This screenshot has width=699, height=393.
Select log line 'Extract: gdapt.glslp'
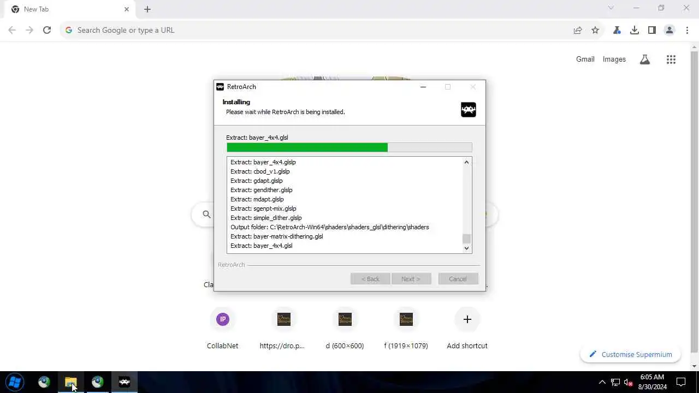click(257, 181)
